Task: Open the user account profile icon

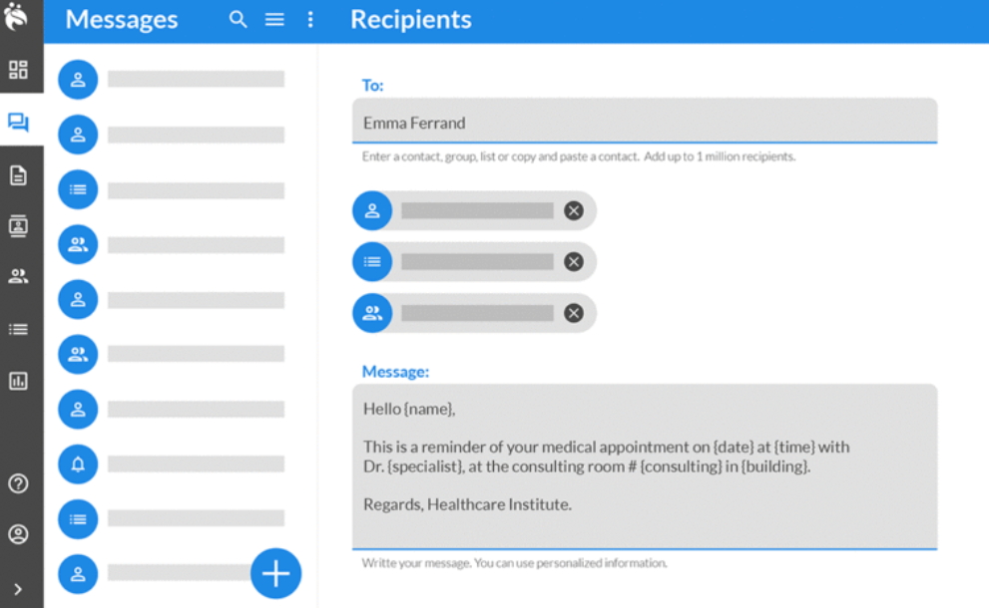Action: tap(18, 535)
